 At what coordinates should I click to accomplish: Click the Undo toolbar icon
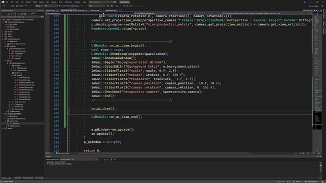26,6
